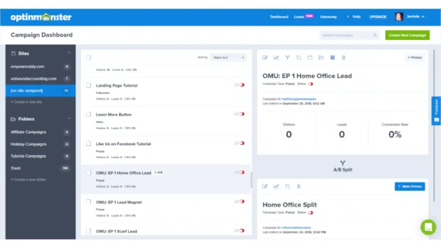Collapse the Sites section chevron
This screenshot has height=248, width=441.
tap(69, 53)
